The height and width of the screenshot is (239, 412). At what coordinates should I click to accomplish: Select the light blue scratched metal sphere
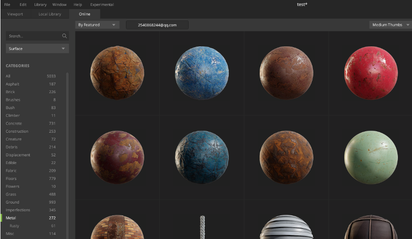(202, 73)
